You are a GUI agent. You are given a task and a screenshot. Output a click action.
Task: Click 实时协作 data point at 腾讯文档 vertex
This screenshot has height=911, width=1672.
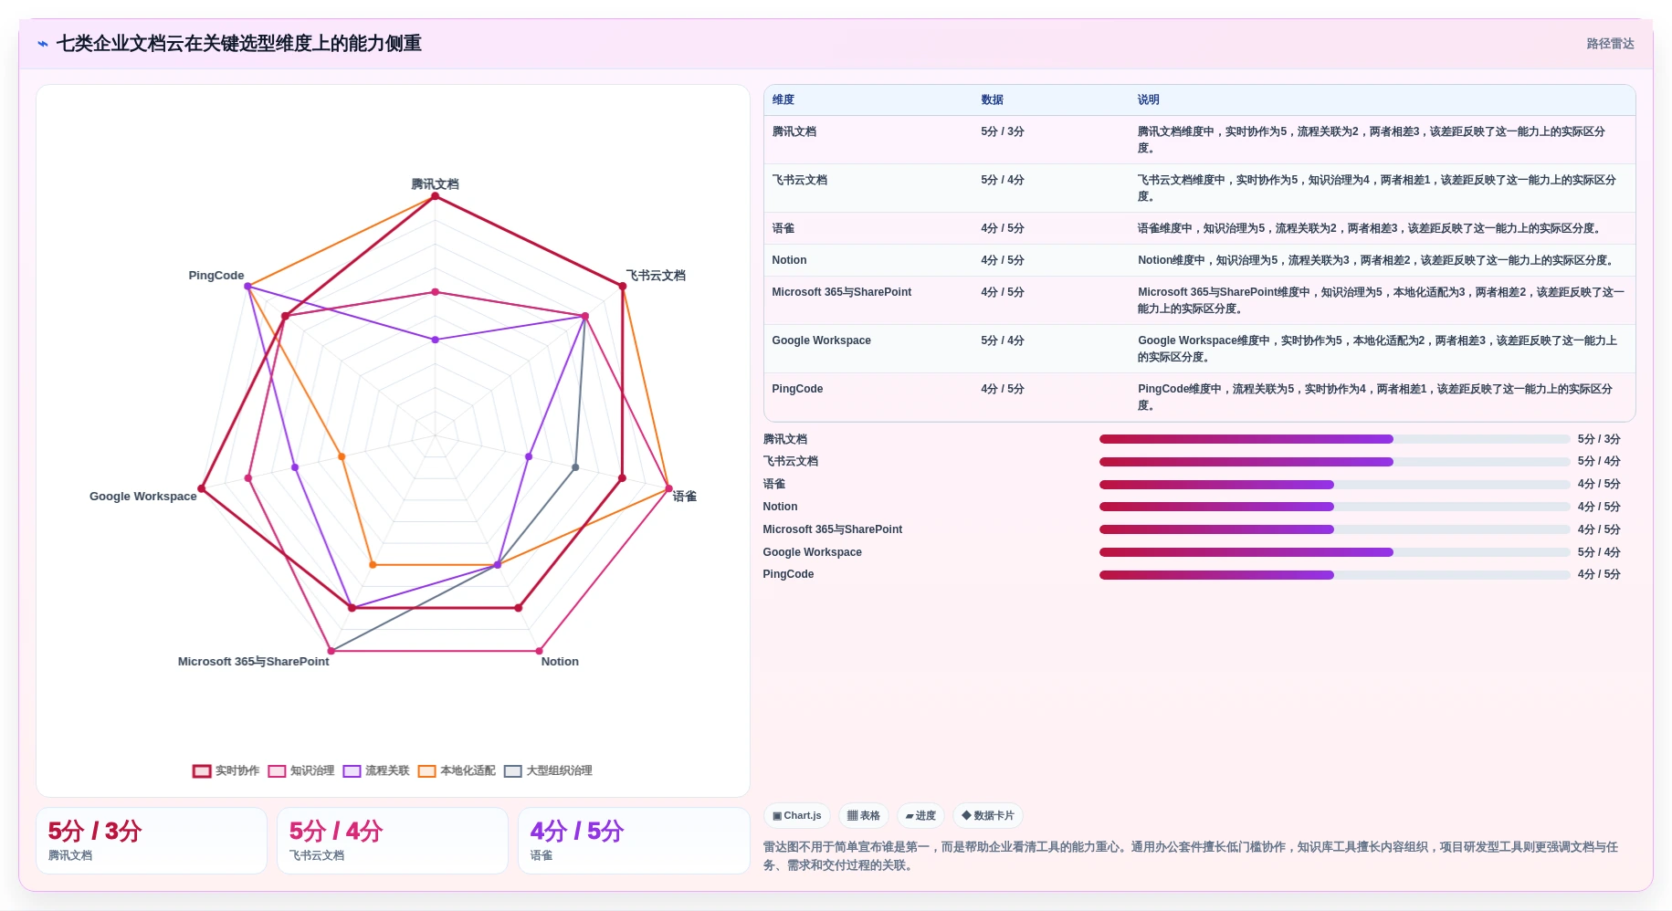(435, 196)
